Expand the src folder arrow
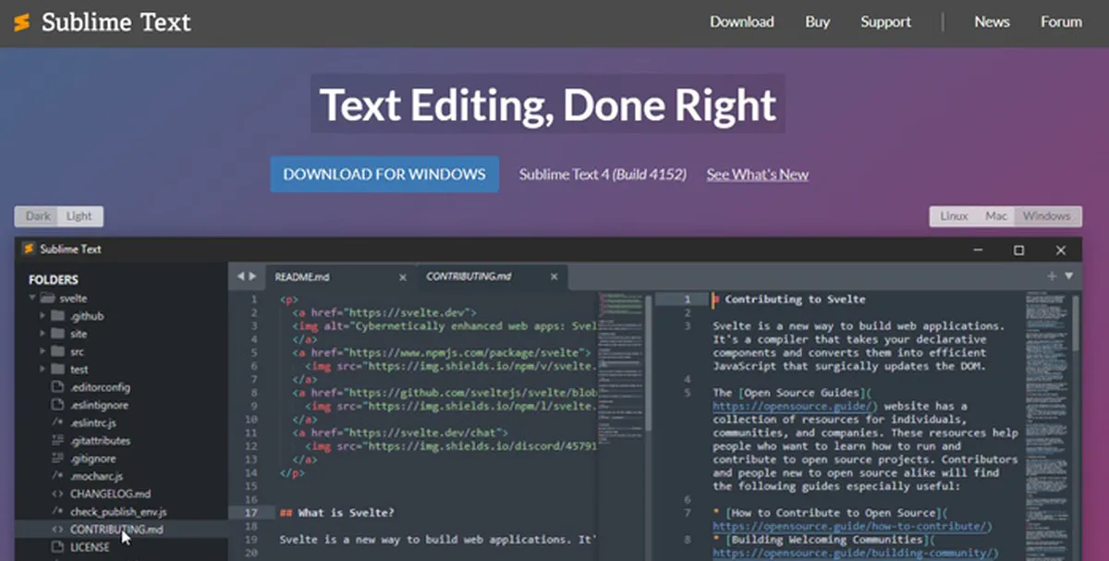This screenshot has width=1109, height=561. tap(43, 352)
